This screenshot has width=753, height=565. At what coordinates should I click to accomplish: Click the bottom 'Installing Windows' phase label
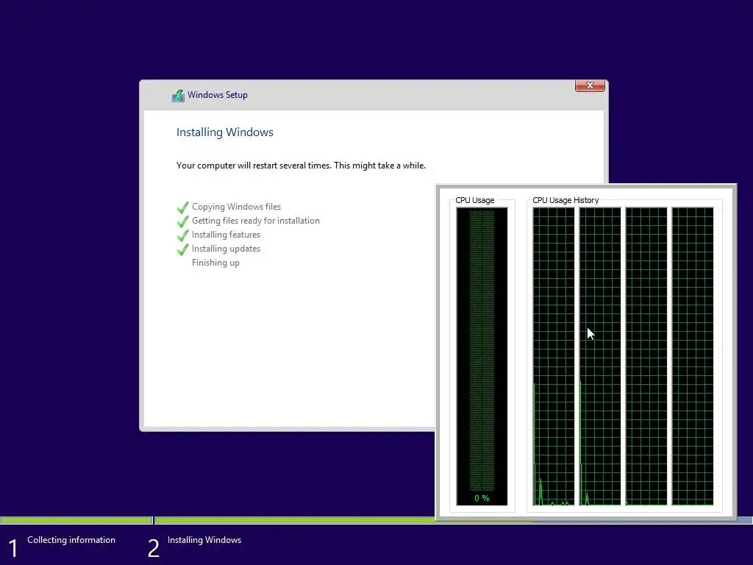[x=204, y=540]
